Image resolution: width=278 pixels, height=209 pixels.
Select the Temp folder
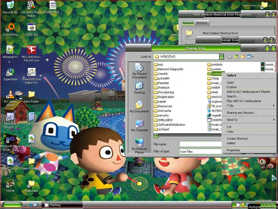(x=213, y=78)
